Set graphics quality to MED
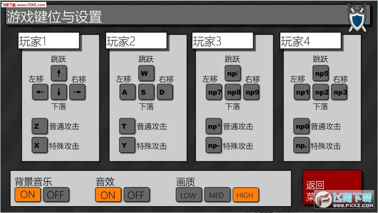 coord(217,195)
